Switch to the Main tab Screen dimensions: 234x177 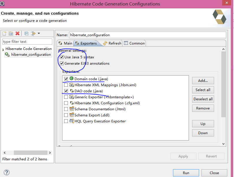point(65,43)
